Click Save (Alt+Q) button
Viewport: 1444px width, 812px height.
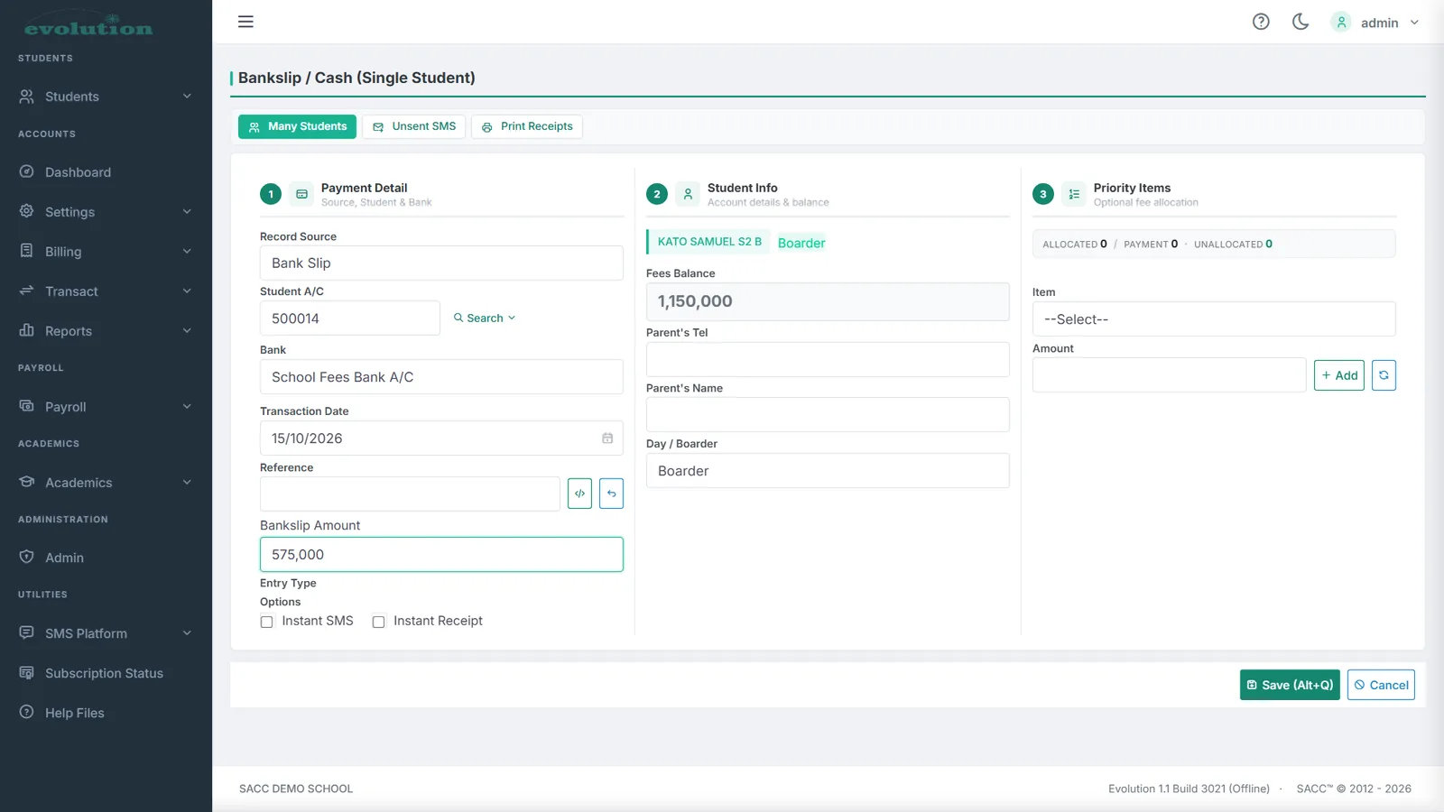coord(1290,685)
